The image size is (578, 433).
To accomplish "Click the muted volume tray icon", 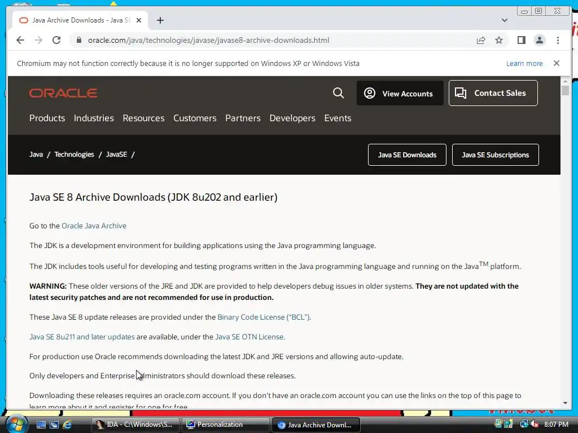I will (x=535, y=425).
